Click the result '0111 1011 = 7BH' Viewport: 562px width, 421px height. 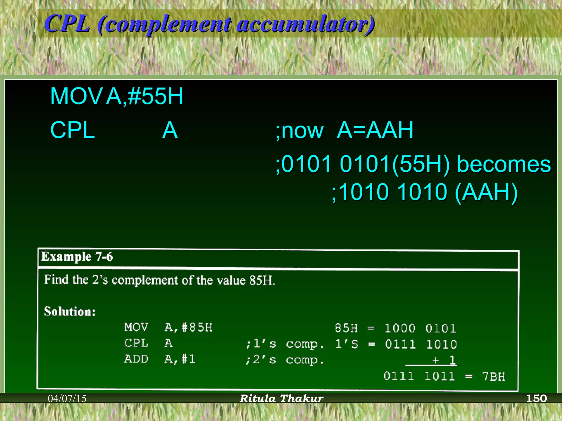[x=444, y=376]
